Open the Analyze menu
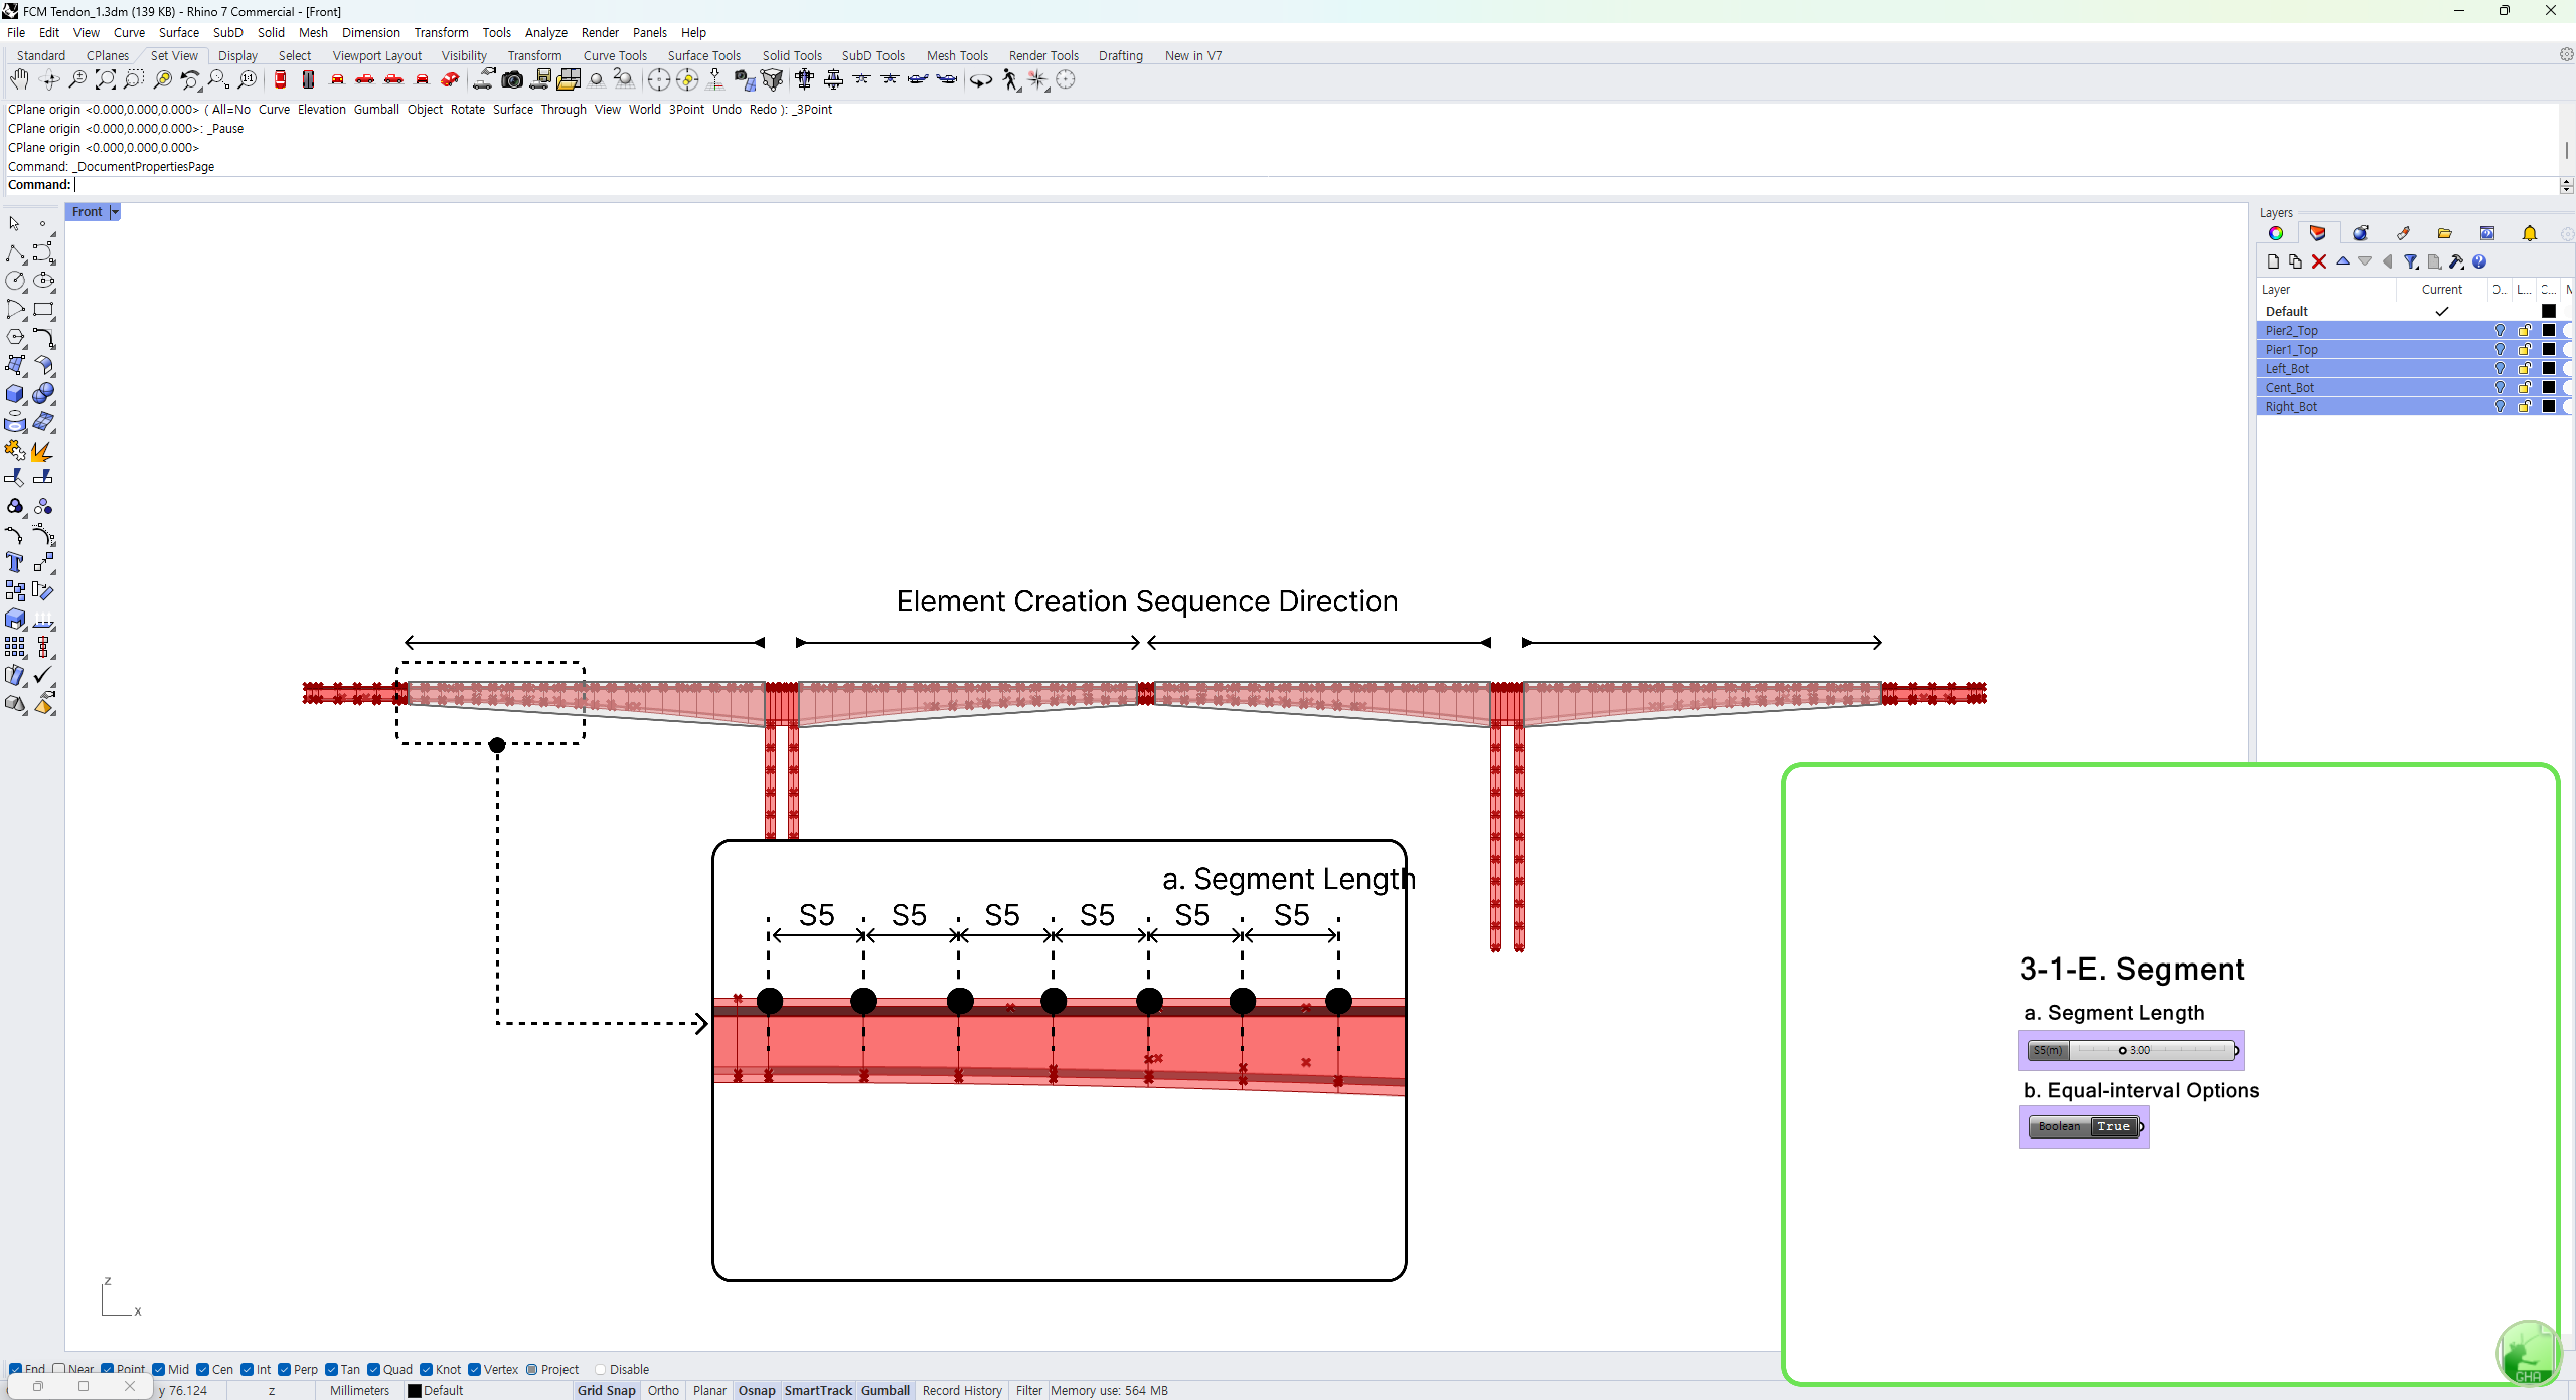The image size is (2576, 1400). click(546, 33)
